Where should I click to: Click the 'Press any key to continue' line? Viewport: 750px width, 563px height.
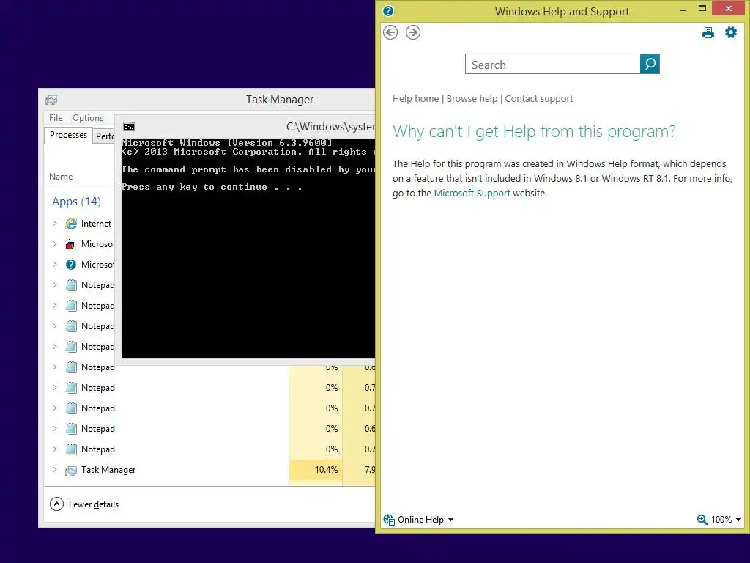point(212,187)
